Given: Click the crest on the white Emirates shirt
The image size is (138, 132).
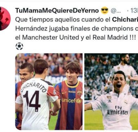Looking at the screenshot, I should (x=126, y=102).
